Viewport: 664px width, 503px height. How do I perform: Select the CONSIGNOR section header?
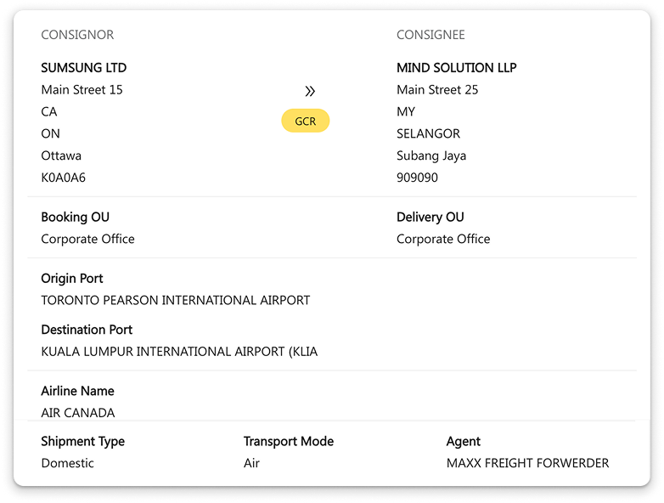coord(77,35)
